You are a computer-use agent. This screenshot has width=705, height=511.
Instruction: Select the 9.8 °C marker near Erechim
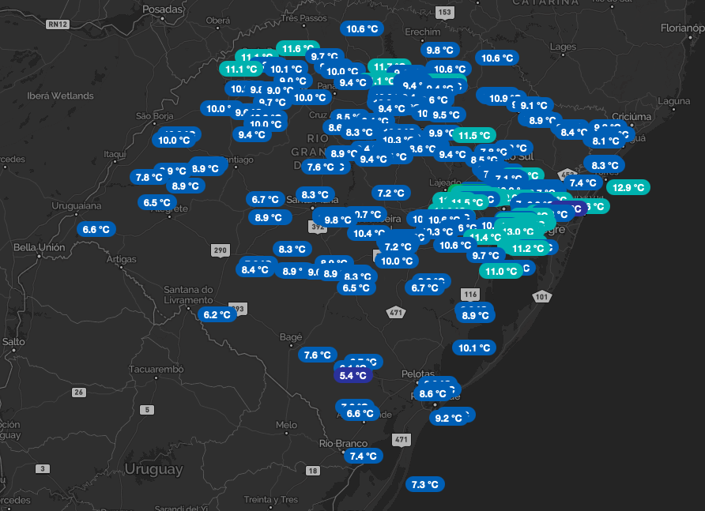[x=439, y=51]
